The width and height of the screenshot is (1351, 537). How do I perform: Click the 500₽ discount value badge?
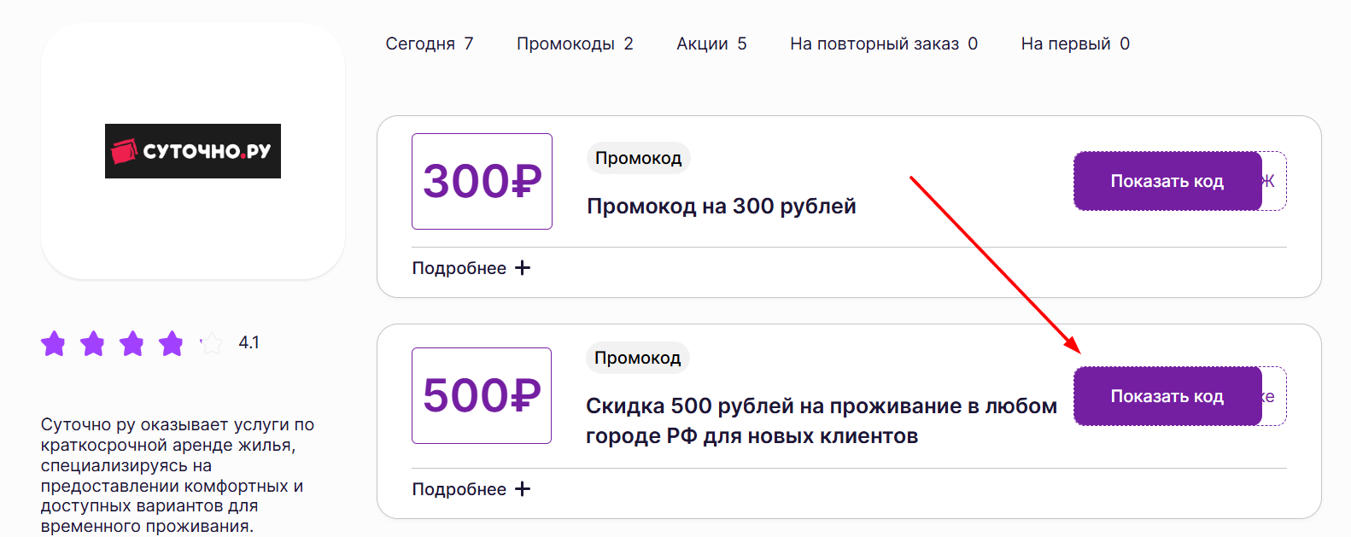click(482, 396)
